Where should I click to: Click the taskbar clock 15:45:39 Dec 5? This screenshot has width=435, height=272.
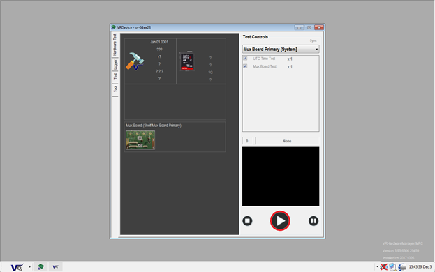(x=420, y=266)
